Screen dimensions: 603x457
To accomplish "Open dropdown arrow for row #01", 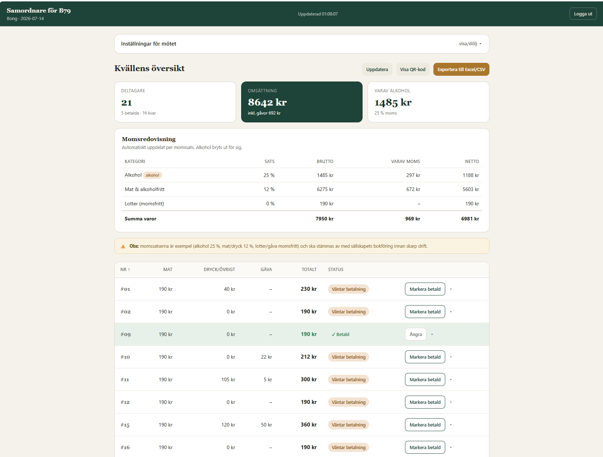I will [x=451, y=289].
